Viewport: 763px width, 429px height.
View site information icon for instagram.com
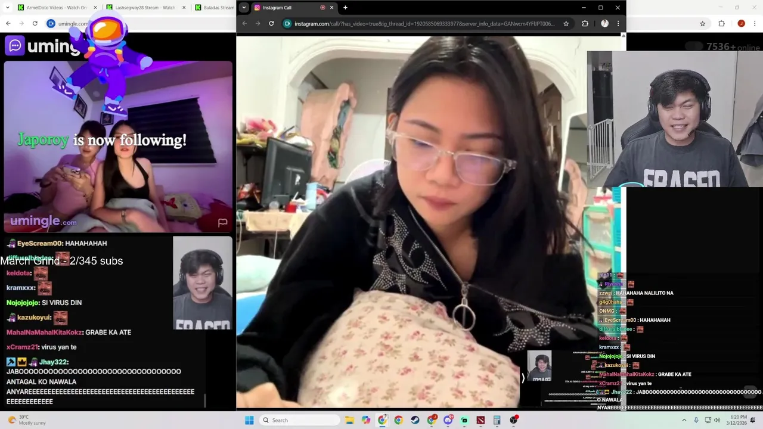(287, 24)
